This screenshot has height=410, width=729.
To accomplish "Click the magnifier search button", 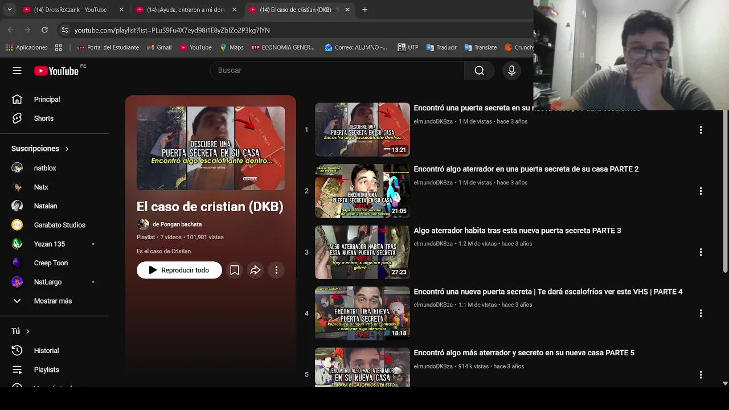I will click(480, 70).
